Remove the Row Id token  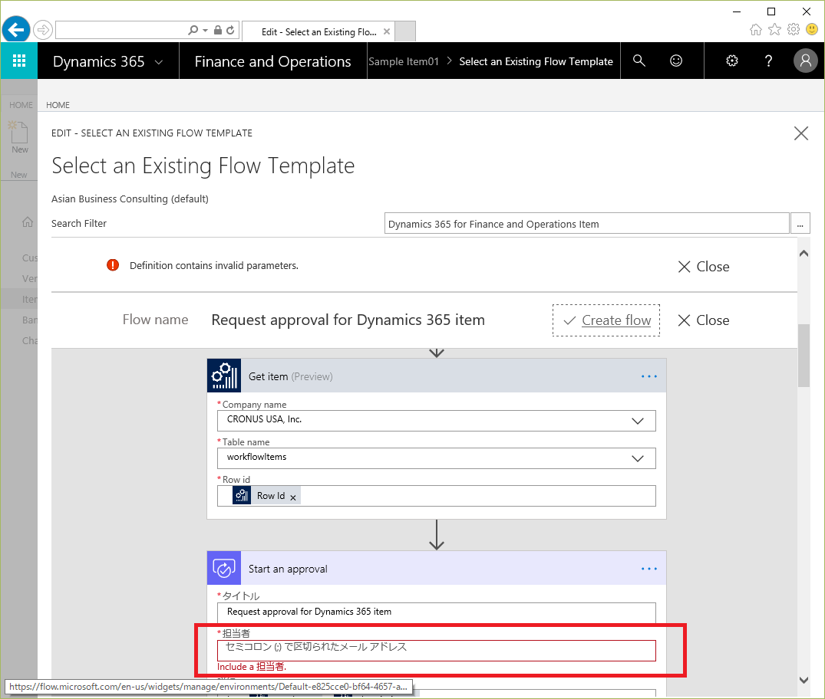(293, 497)
